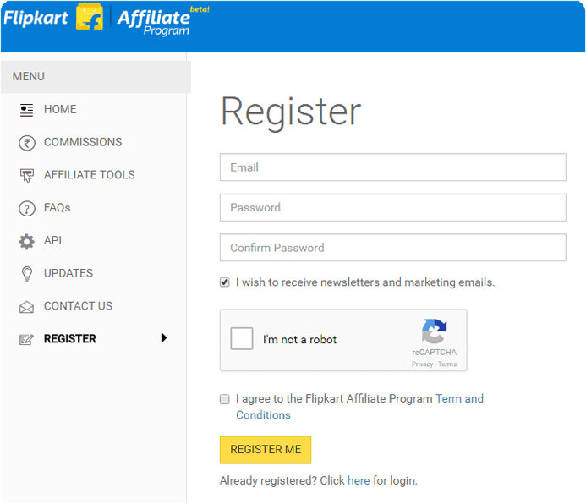Viewport: 586px width, 504px height.
Task: Tick the I'm not a robot checkbox
Action: point(242,339)
